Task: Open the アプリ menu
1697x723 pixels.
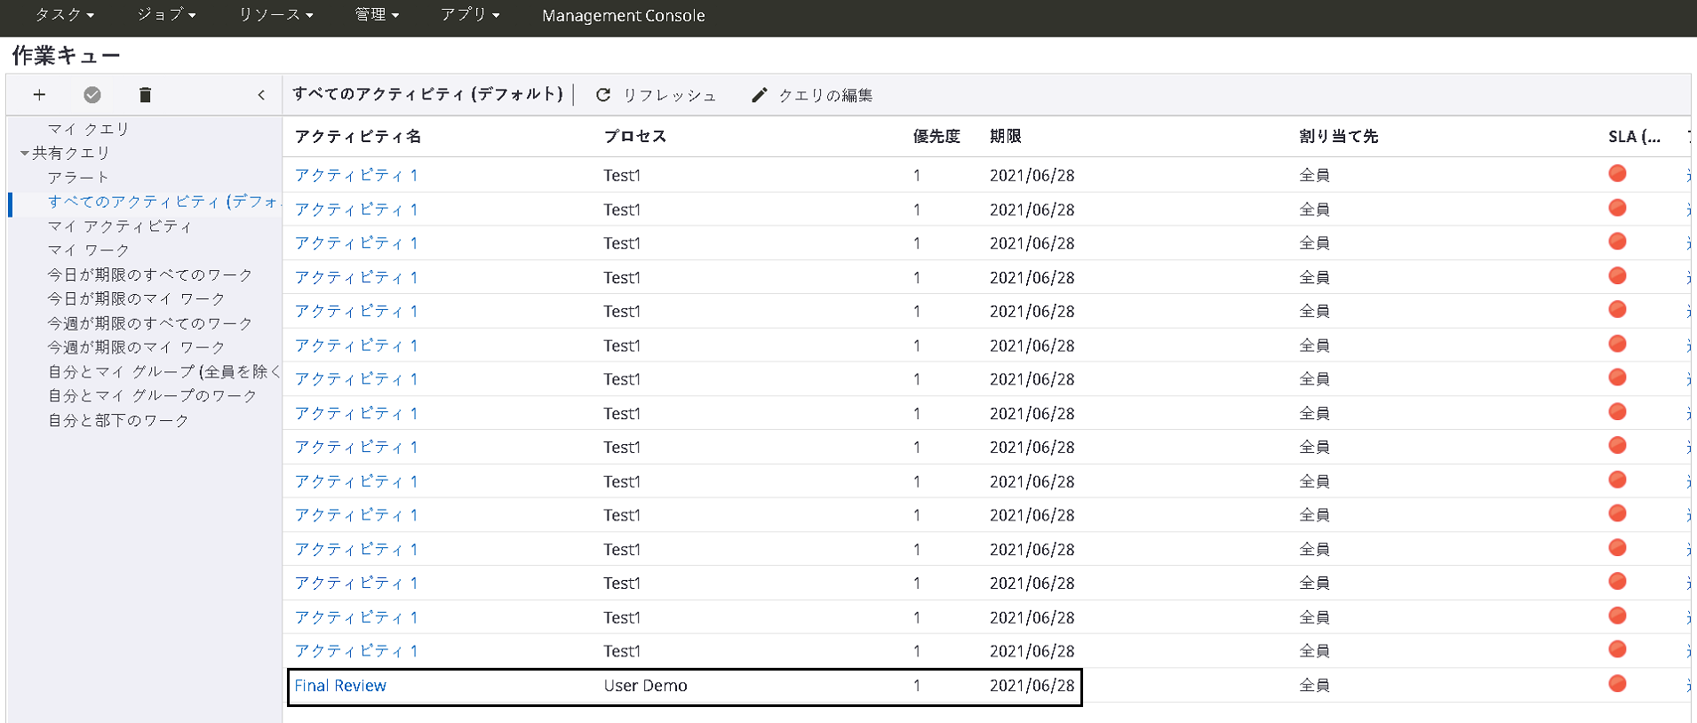Action: coord(470,15)
